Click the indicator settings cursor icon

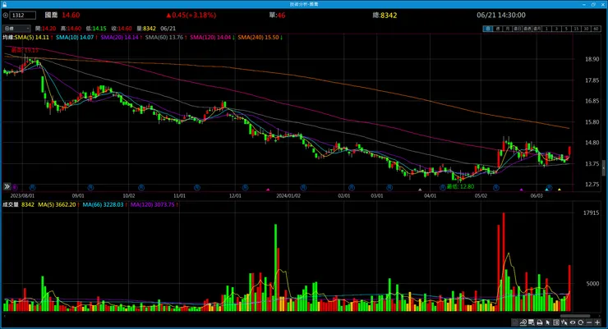pyautogui.click(x=564, y=322)
